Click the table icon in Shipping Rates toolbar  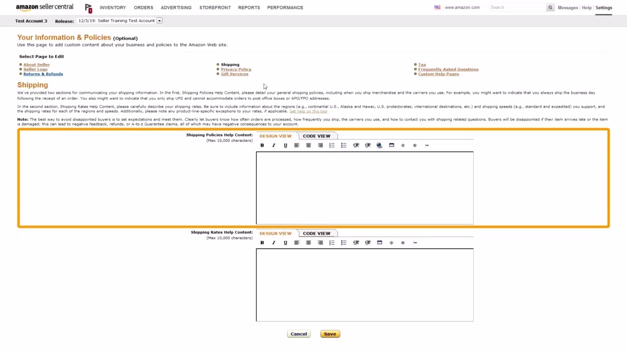point(380,242)
